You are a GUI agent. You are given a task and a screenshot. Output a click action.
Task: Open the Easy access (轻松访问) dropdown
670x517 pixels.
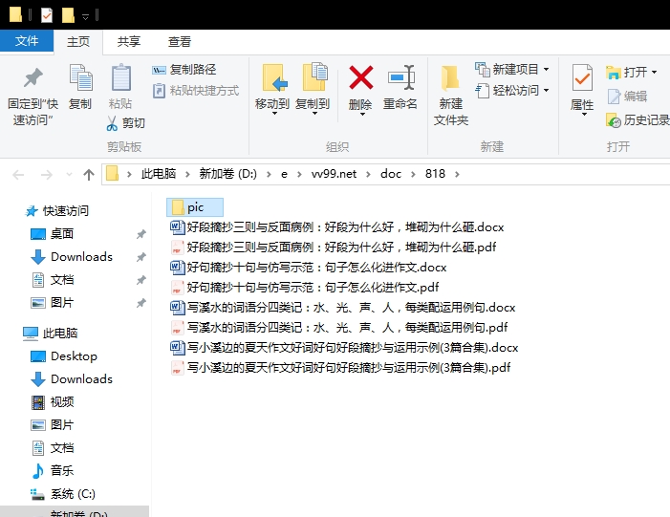[512, 91]
